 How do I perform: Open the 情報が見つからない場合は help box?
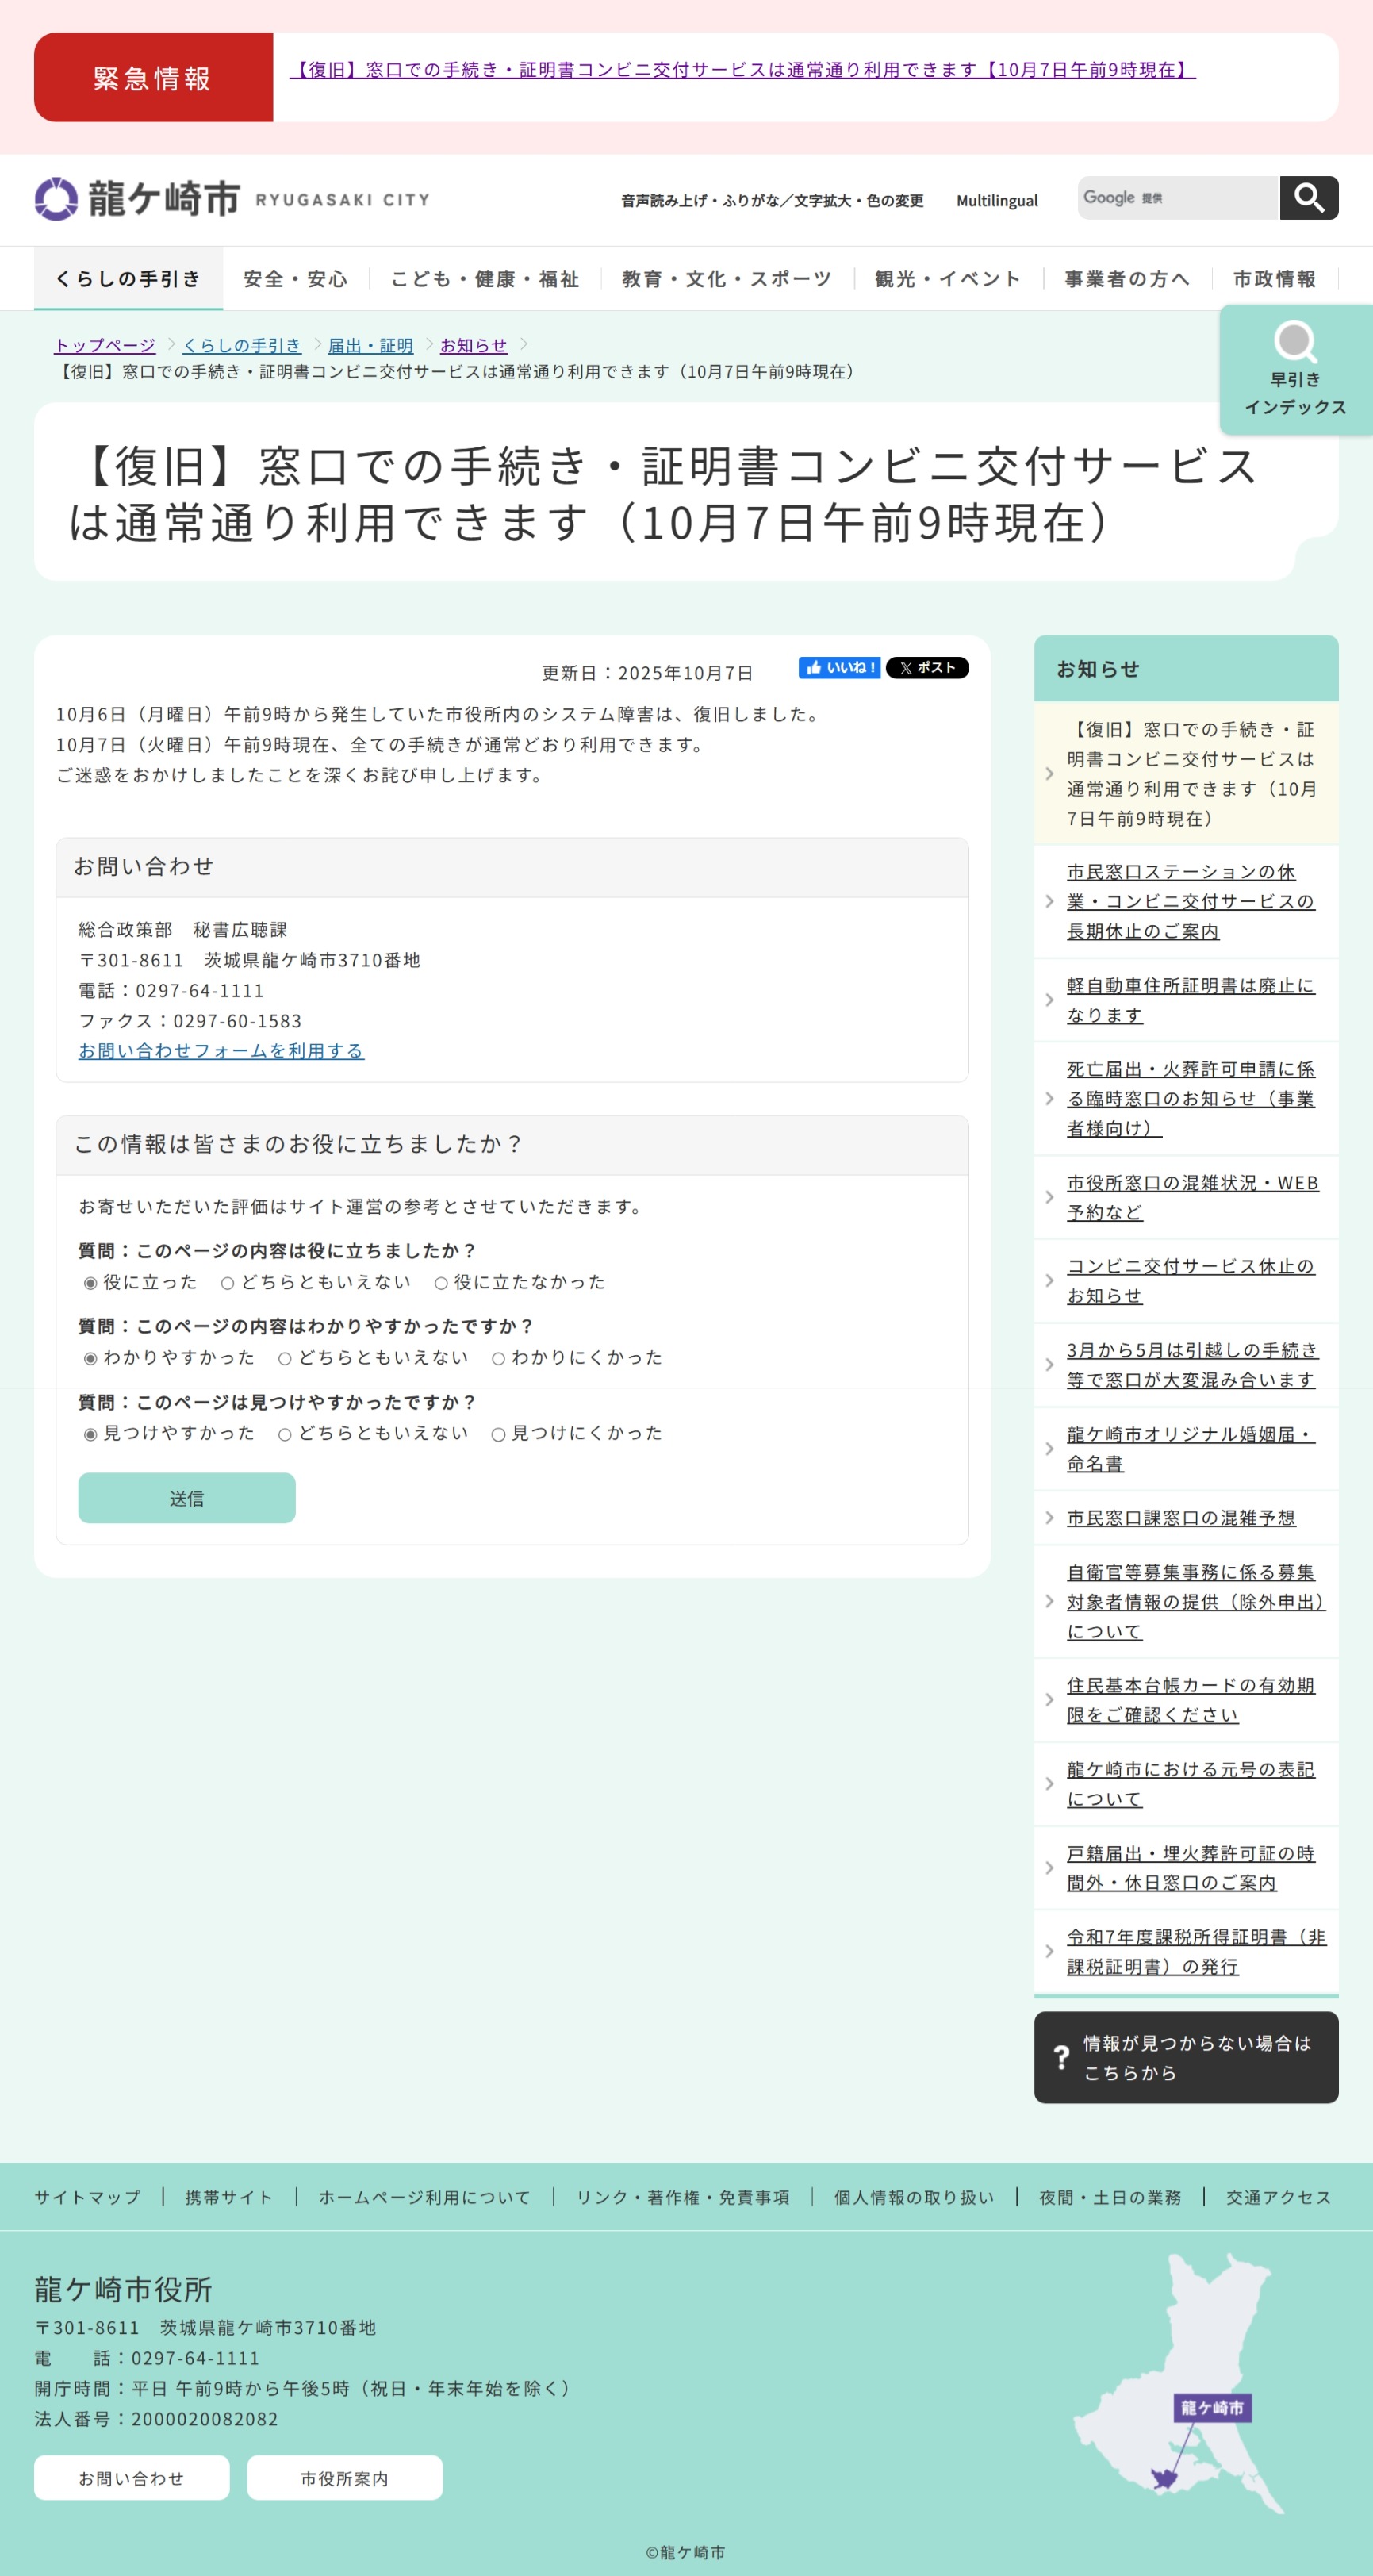tap(1185, 2057)
